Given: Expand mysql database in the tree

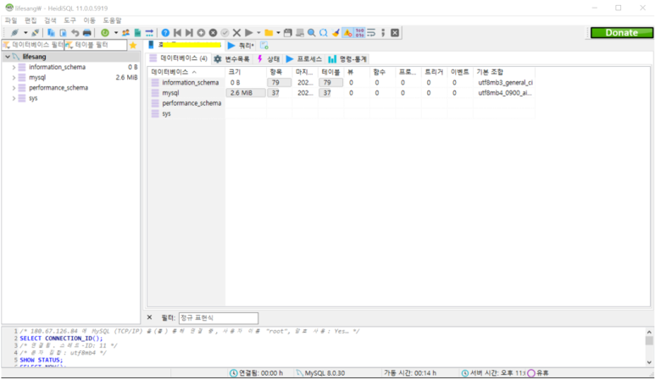Looking at the screenshot, I should [14, 77].
